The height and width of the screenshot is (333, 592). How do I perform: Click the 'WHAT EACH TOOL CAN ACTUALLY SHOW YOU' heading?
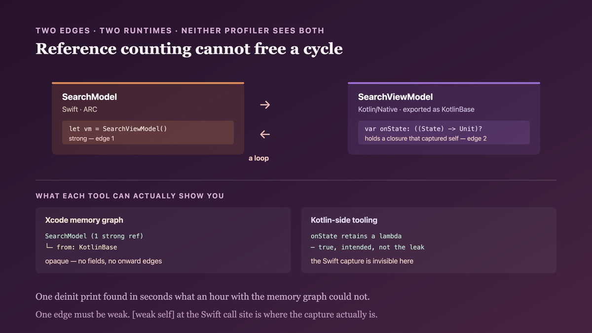point(130,196)
